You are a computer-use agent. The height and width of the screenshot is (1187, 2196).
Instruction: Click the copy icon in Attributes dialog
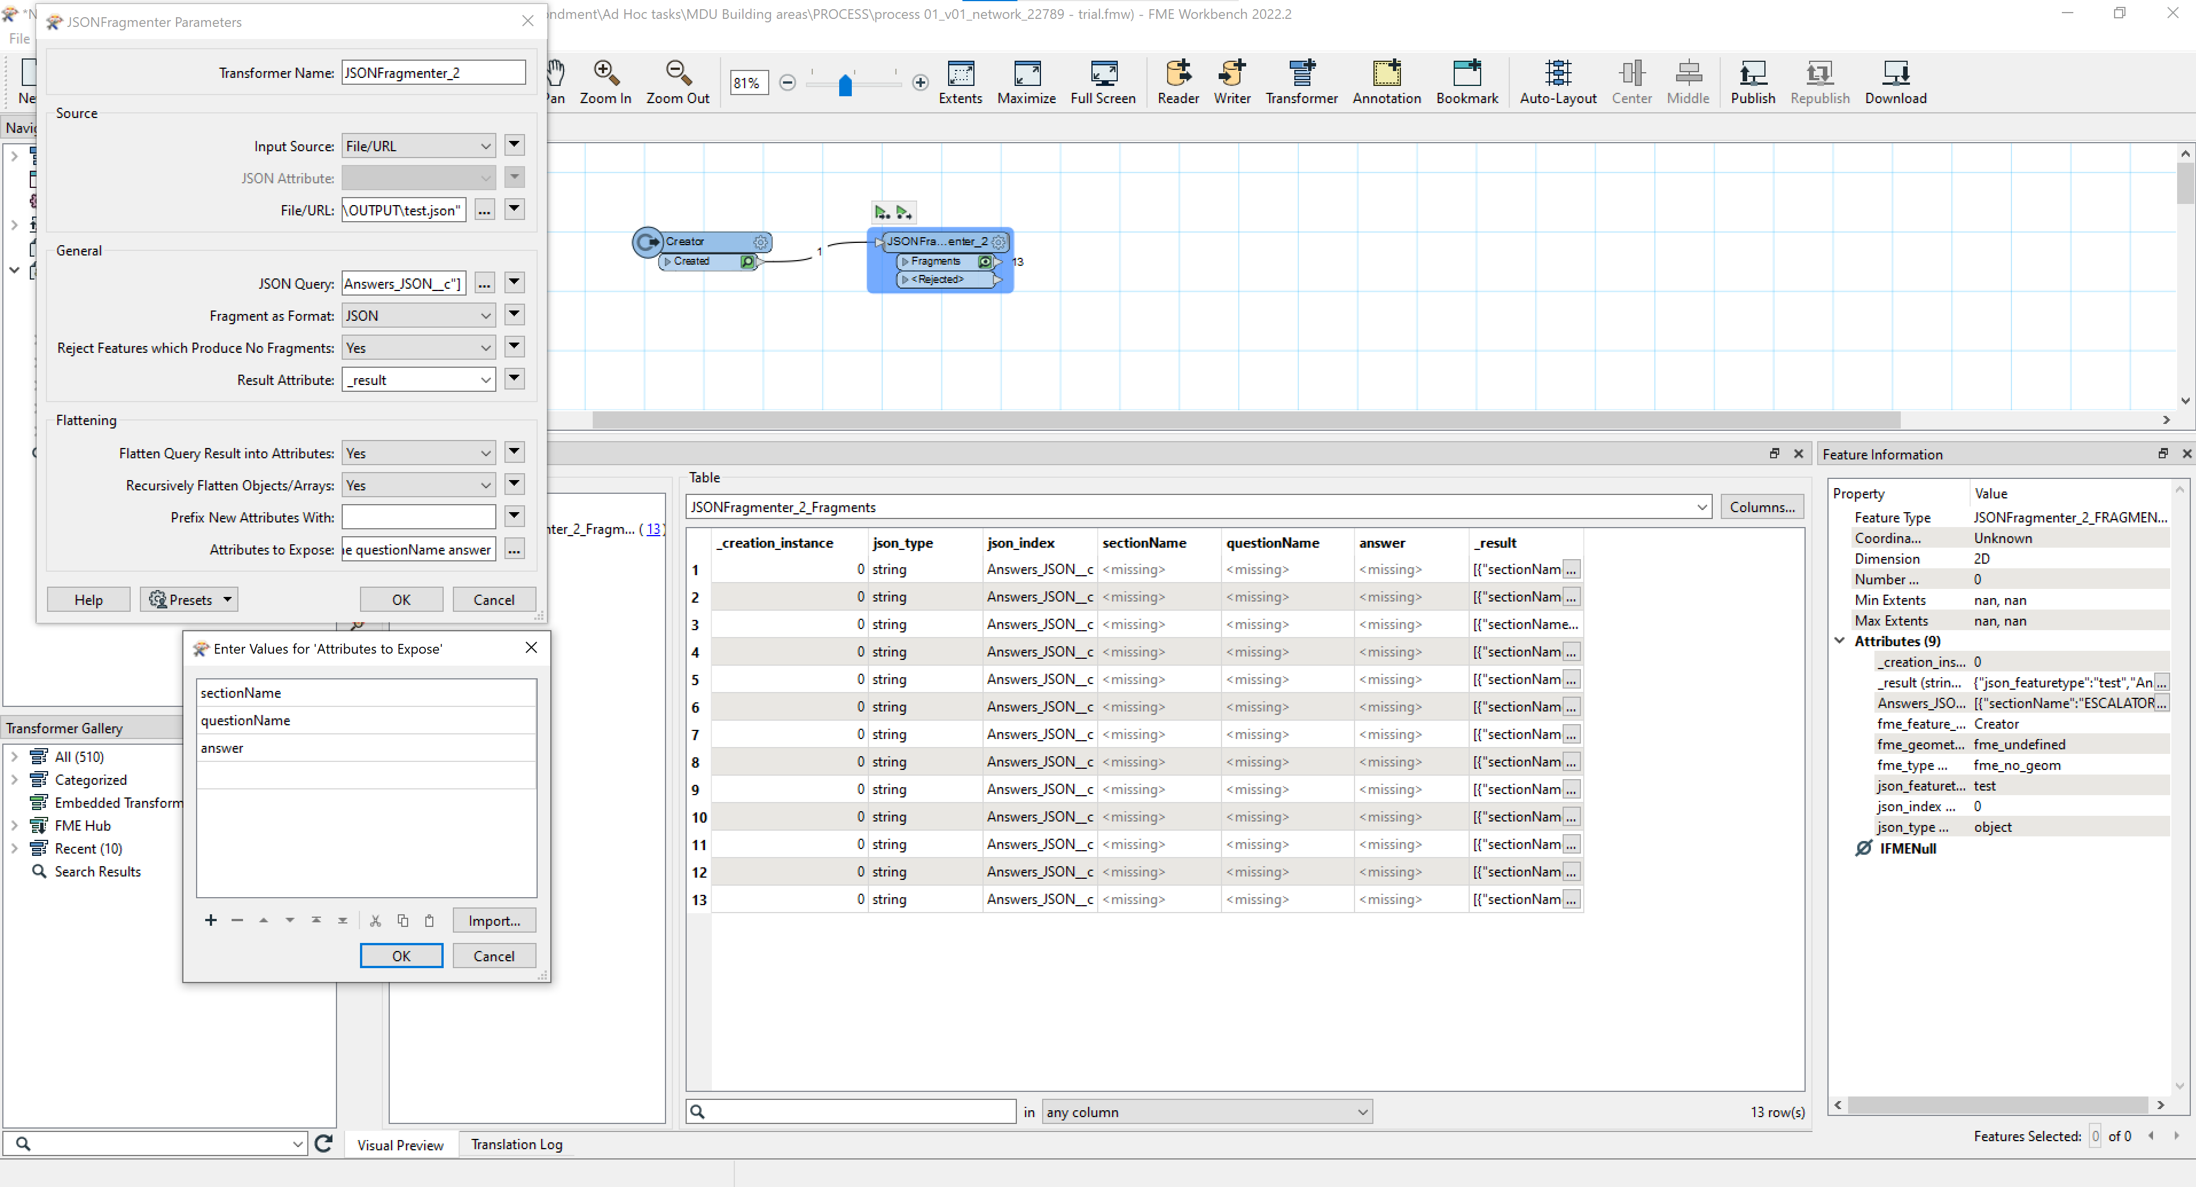tap(402, 920)
